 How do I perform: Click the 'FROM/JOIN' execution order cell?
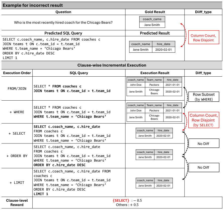pyautogui.click(x=17, y=88)
